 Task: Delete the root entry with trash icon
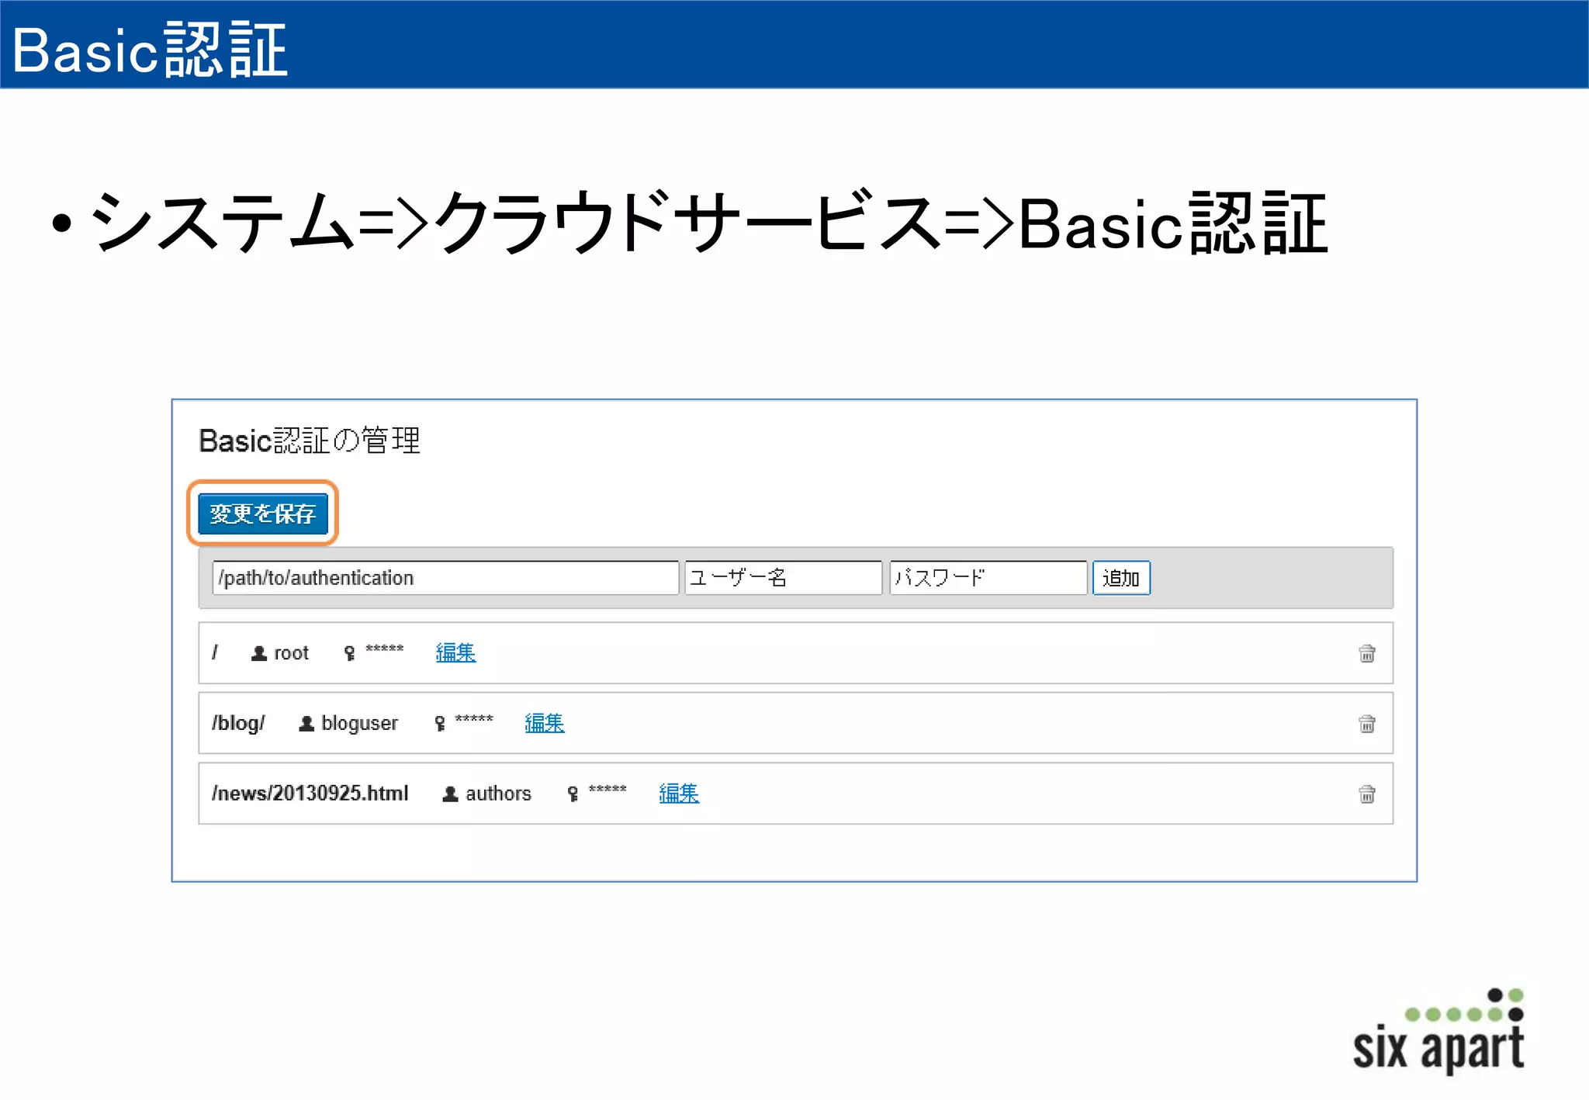(x=1367, y=654)
